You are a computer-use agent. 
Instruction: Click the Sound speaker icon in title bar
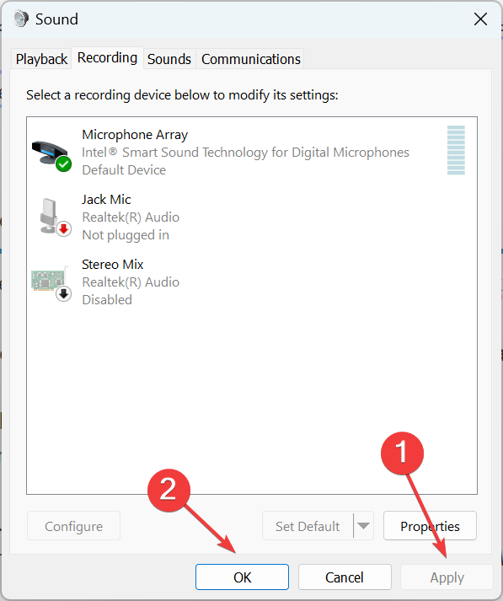click(21, 19)
